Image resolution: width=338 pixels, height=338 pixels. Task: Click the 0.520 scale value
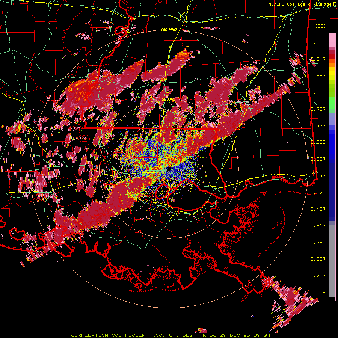(318, 193)
